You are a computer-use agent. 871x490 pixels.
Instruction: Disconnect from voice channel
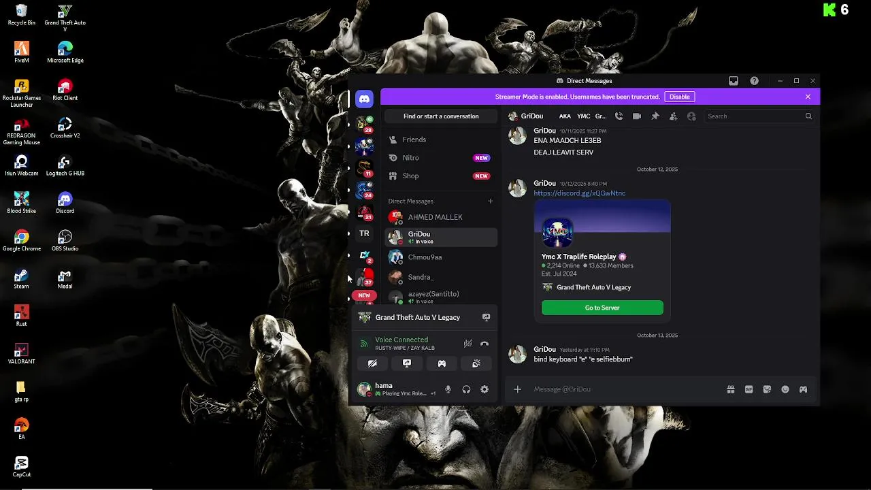tap(484, 344)
